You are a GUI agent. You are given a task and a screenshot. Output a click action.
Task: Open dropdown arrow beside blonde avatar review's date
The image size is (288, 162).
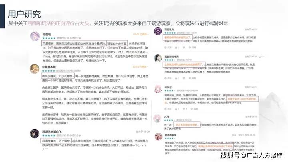click(x=148, y=67)
